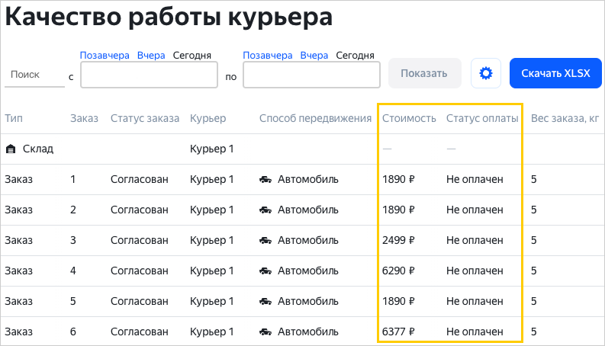Click the car icon in order 4 row
The height and width of the screenshot is (346, 605).
(265, 271)
